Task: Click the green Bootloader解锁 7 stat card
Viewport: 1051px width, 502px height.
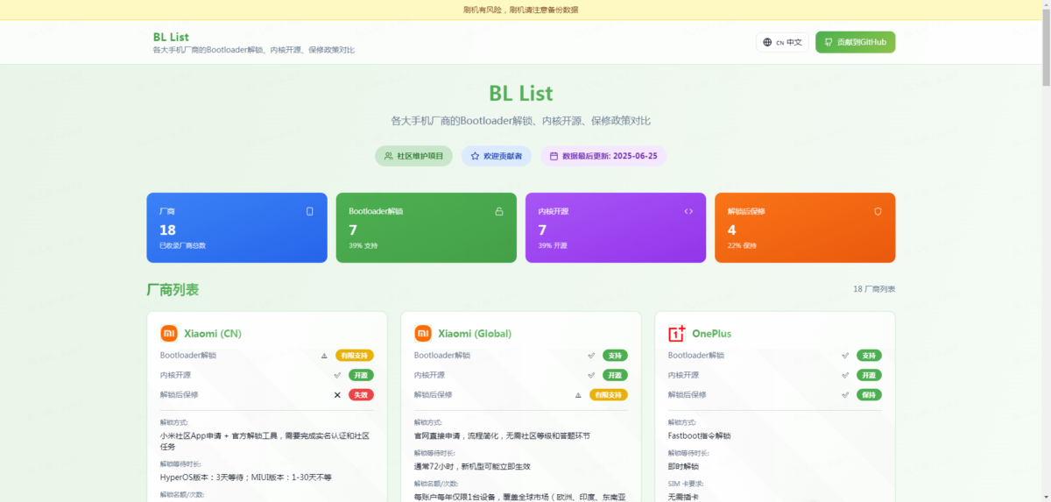Action: (x=427, y=228)
